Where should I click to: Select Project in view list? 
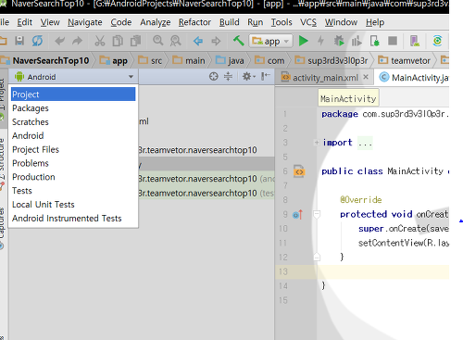coord(73,94)
